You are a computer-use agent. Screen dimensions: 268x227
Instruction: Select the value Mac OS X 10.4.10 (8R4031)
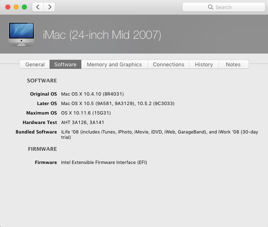click(x=92, y=94)
